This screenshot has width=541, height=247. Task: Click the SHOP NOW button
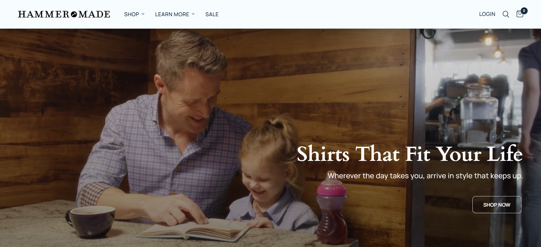pyautogui.click(x=497, y=205)
